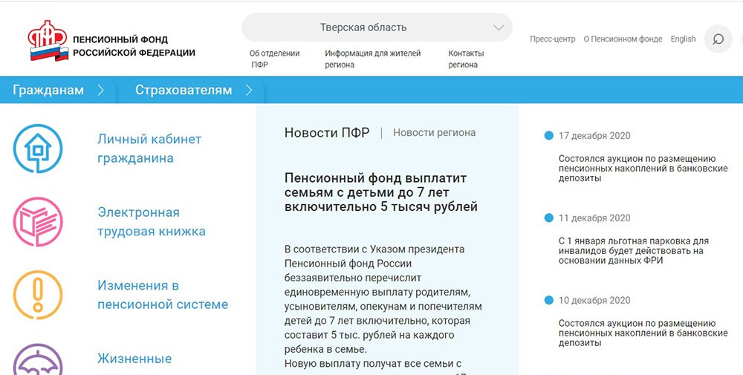Open headline about 5 тысяч рублей payment
Viewport: 743px width, 375px height.
coord(380,192)
